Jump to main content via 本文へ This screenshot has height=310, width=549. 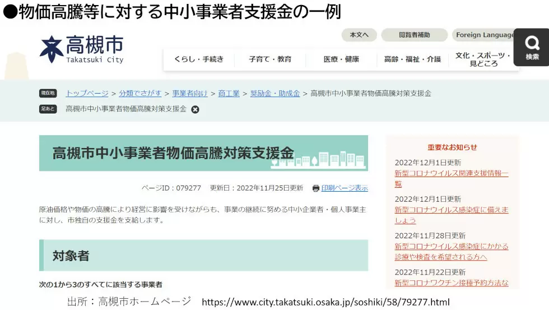(x=359, y=35)
